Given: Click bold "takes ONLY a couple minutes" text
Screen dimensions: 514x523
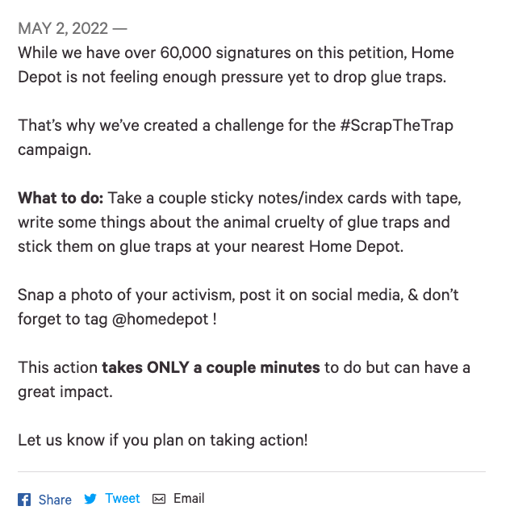Looking at the screenshot, I should click(211, 367).
